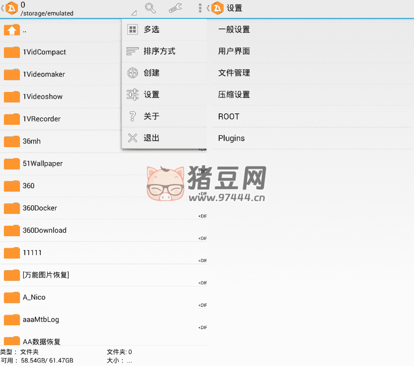Viewport: 414px width, 366px height.
Task: Choose 创建 create menu item
Action: point(164,73)
